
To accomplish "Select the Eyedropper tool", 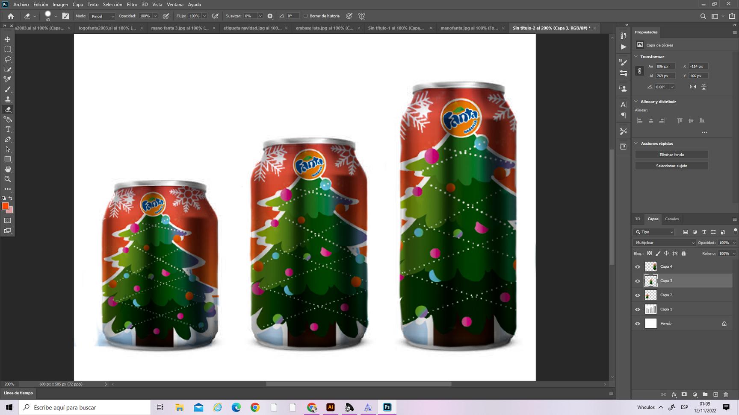I will pos(8,79).
